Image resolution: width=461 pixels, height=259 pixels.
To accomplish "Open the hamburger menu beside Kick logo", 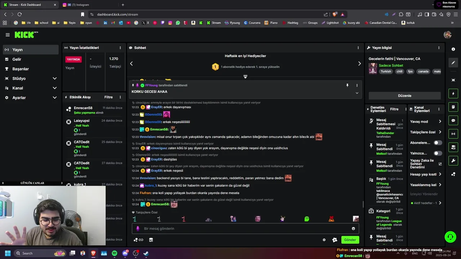I will click(x=8, y=35).
